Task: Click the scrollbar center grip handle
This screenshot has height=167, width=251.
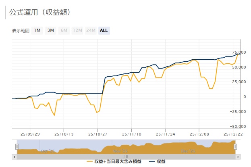Action: coord(126,156)
